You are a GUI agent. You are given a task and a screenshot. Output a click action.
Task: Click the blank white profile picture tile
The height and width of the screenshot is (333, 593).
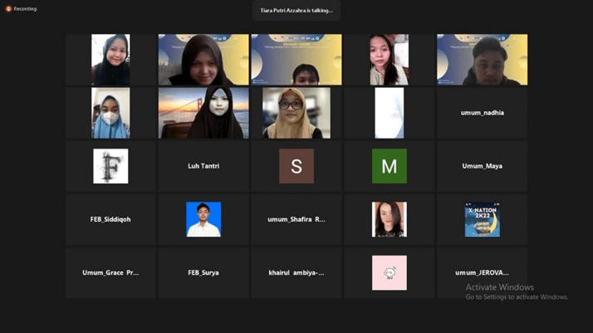coord(389,113)
